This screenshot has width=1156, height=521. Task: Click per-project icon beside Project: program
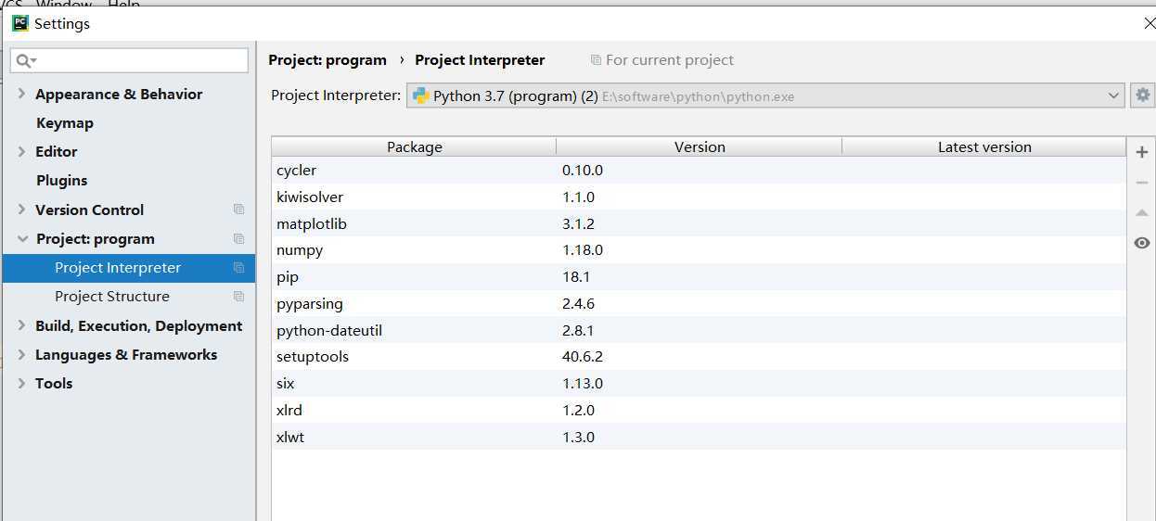(238, 238)
